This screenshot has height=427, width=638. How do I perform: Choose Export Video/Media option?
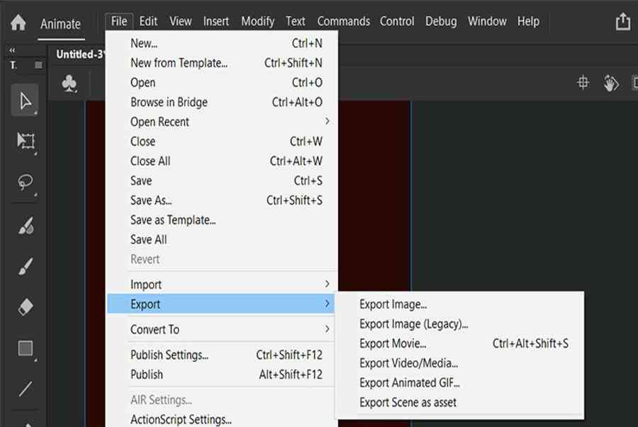pos(408,363)
